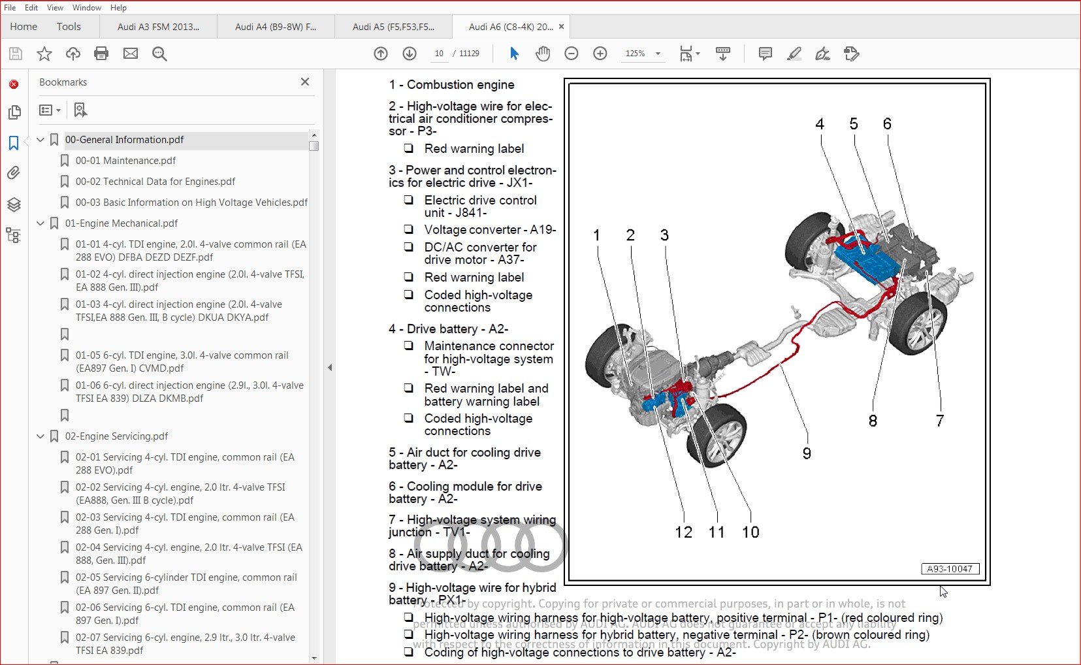
Task: Open 01-02 4-cyl. direct injection bookmark
Action: (x=190, y=281)
